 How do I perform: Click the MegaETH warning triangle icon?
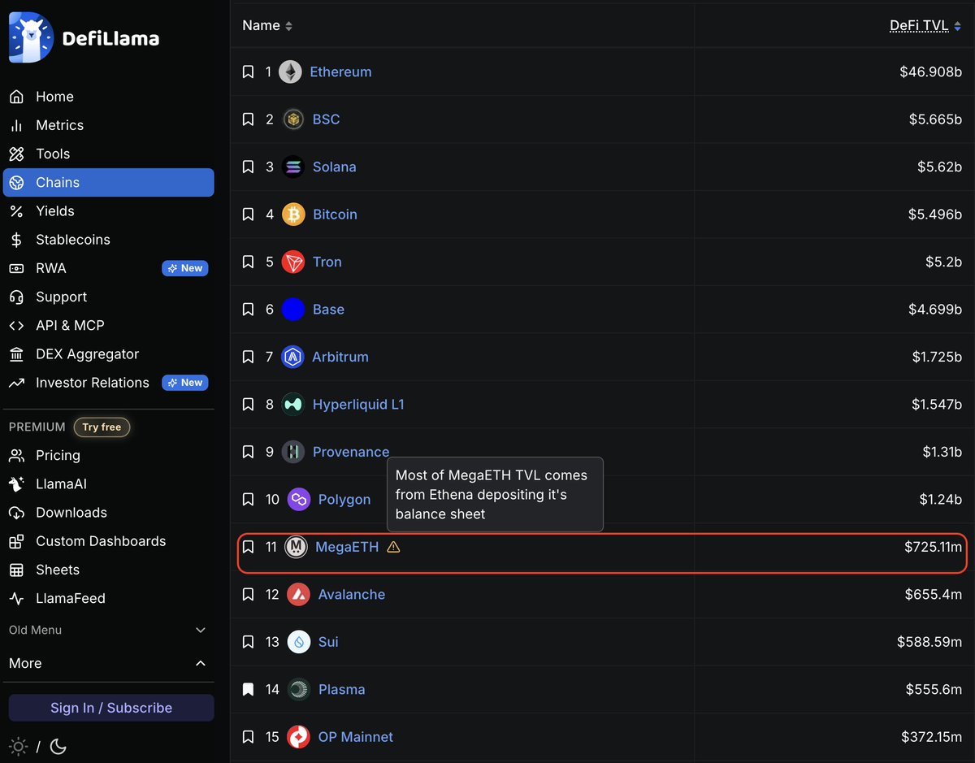[393, 548]
